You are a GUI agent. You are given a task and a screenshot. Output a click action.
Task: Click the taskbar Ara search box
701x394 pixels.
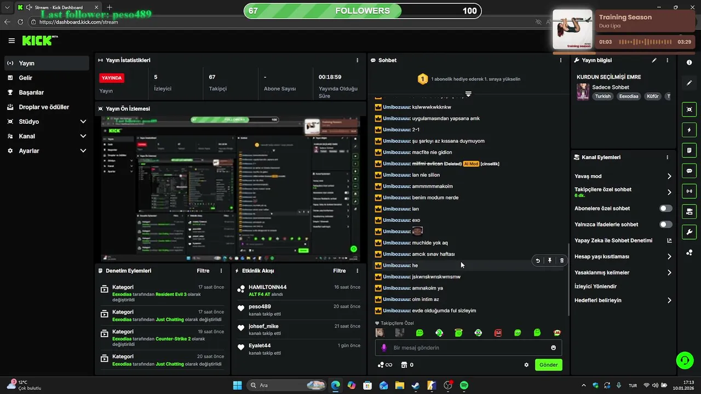point(286,385)
